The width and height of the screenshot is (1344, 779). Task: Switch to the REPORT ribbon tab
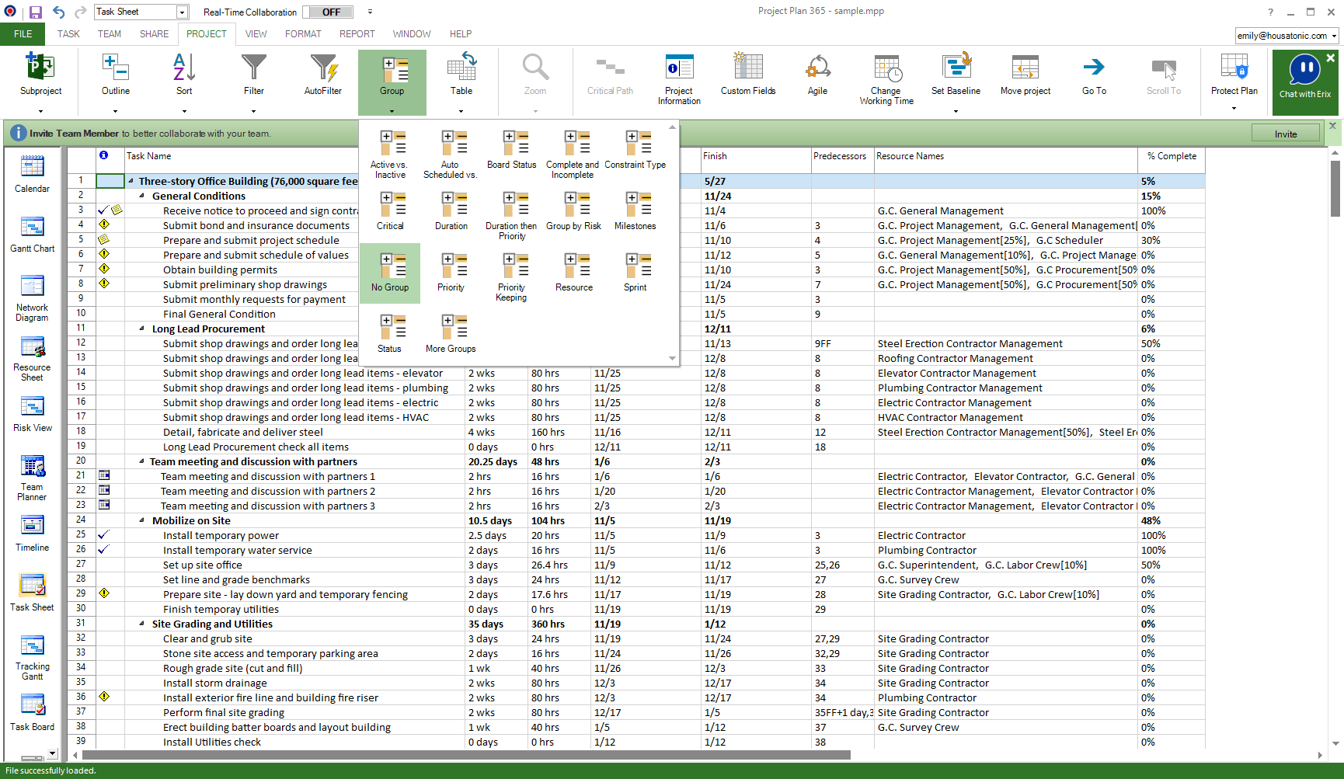click(357, 33)
